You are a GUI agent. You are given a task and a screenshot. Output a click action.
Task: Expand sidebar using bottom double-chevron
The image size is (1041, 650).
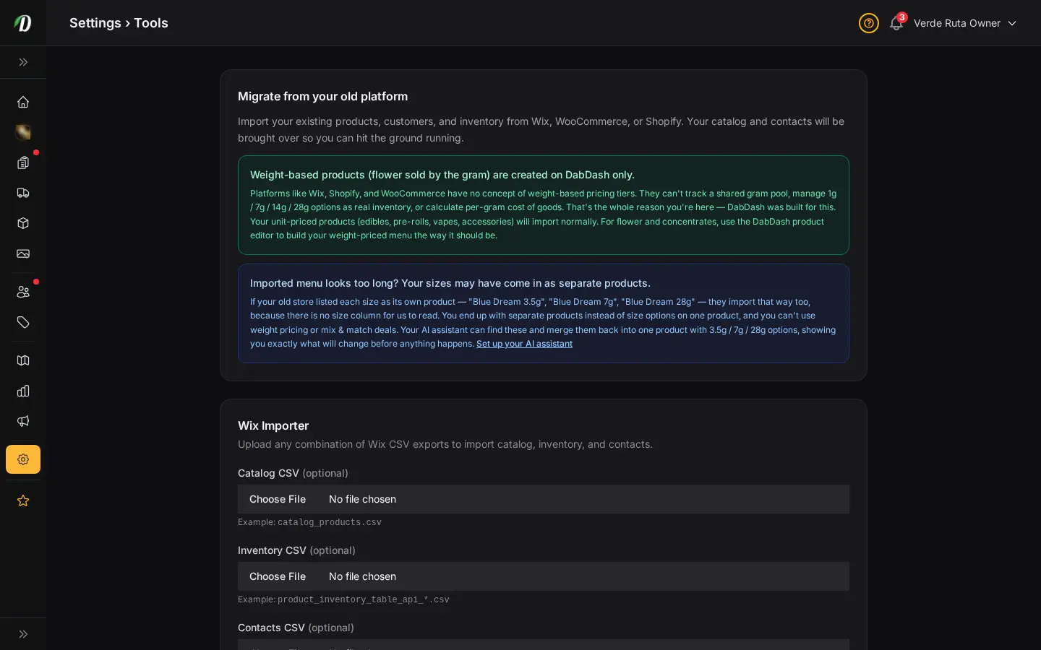23,634
